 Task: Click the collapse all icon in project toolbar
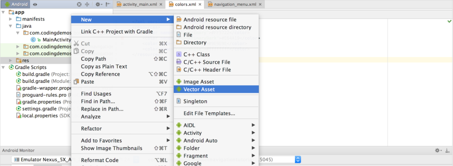point(87,4)
